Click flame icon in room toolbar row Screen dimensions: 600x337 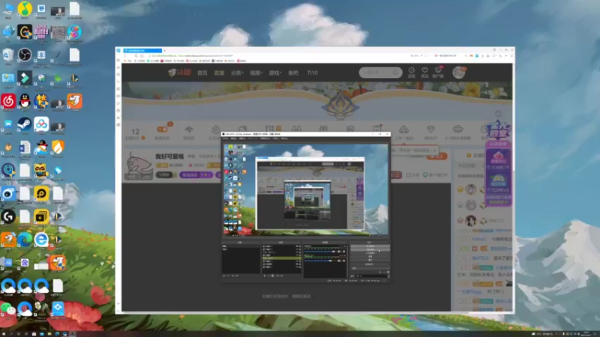(216, 130)
